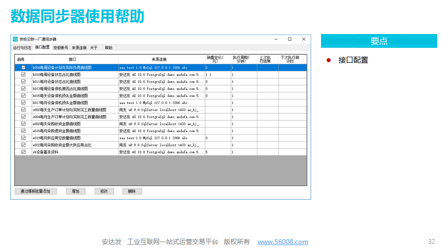Close the synchronizer window
Screen dimensions: 448x251
303,39
